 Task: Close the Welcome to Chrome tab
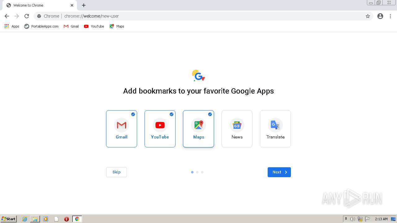[72, 5]
